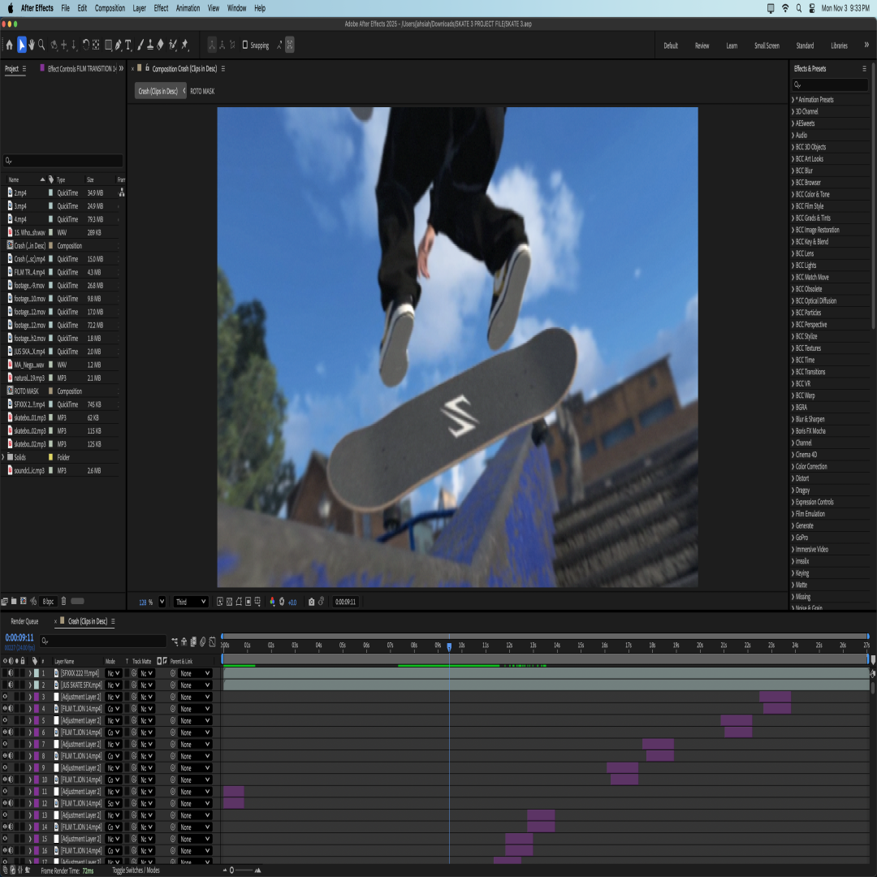877x877 pixels.
Task: Click teal label color swatch of layer 1
Action: click(37, 673)
